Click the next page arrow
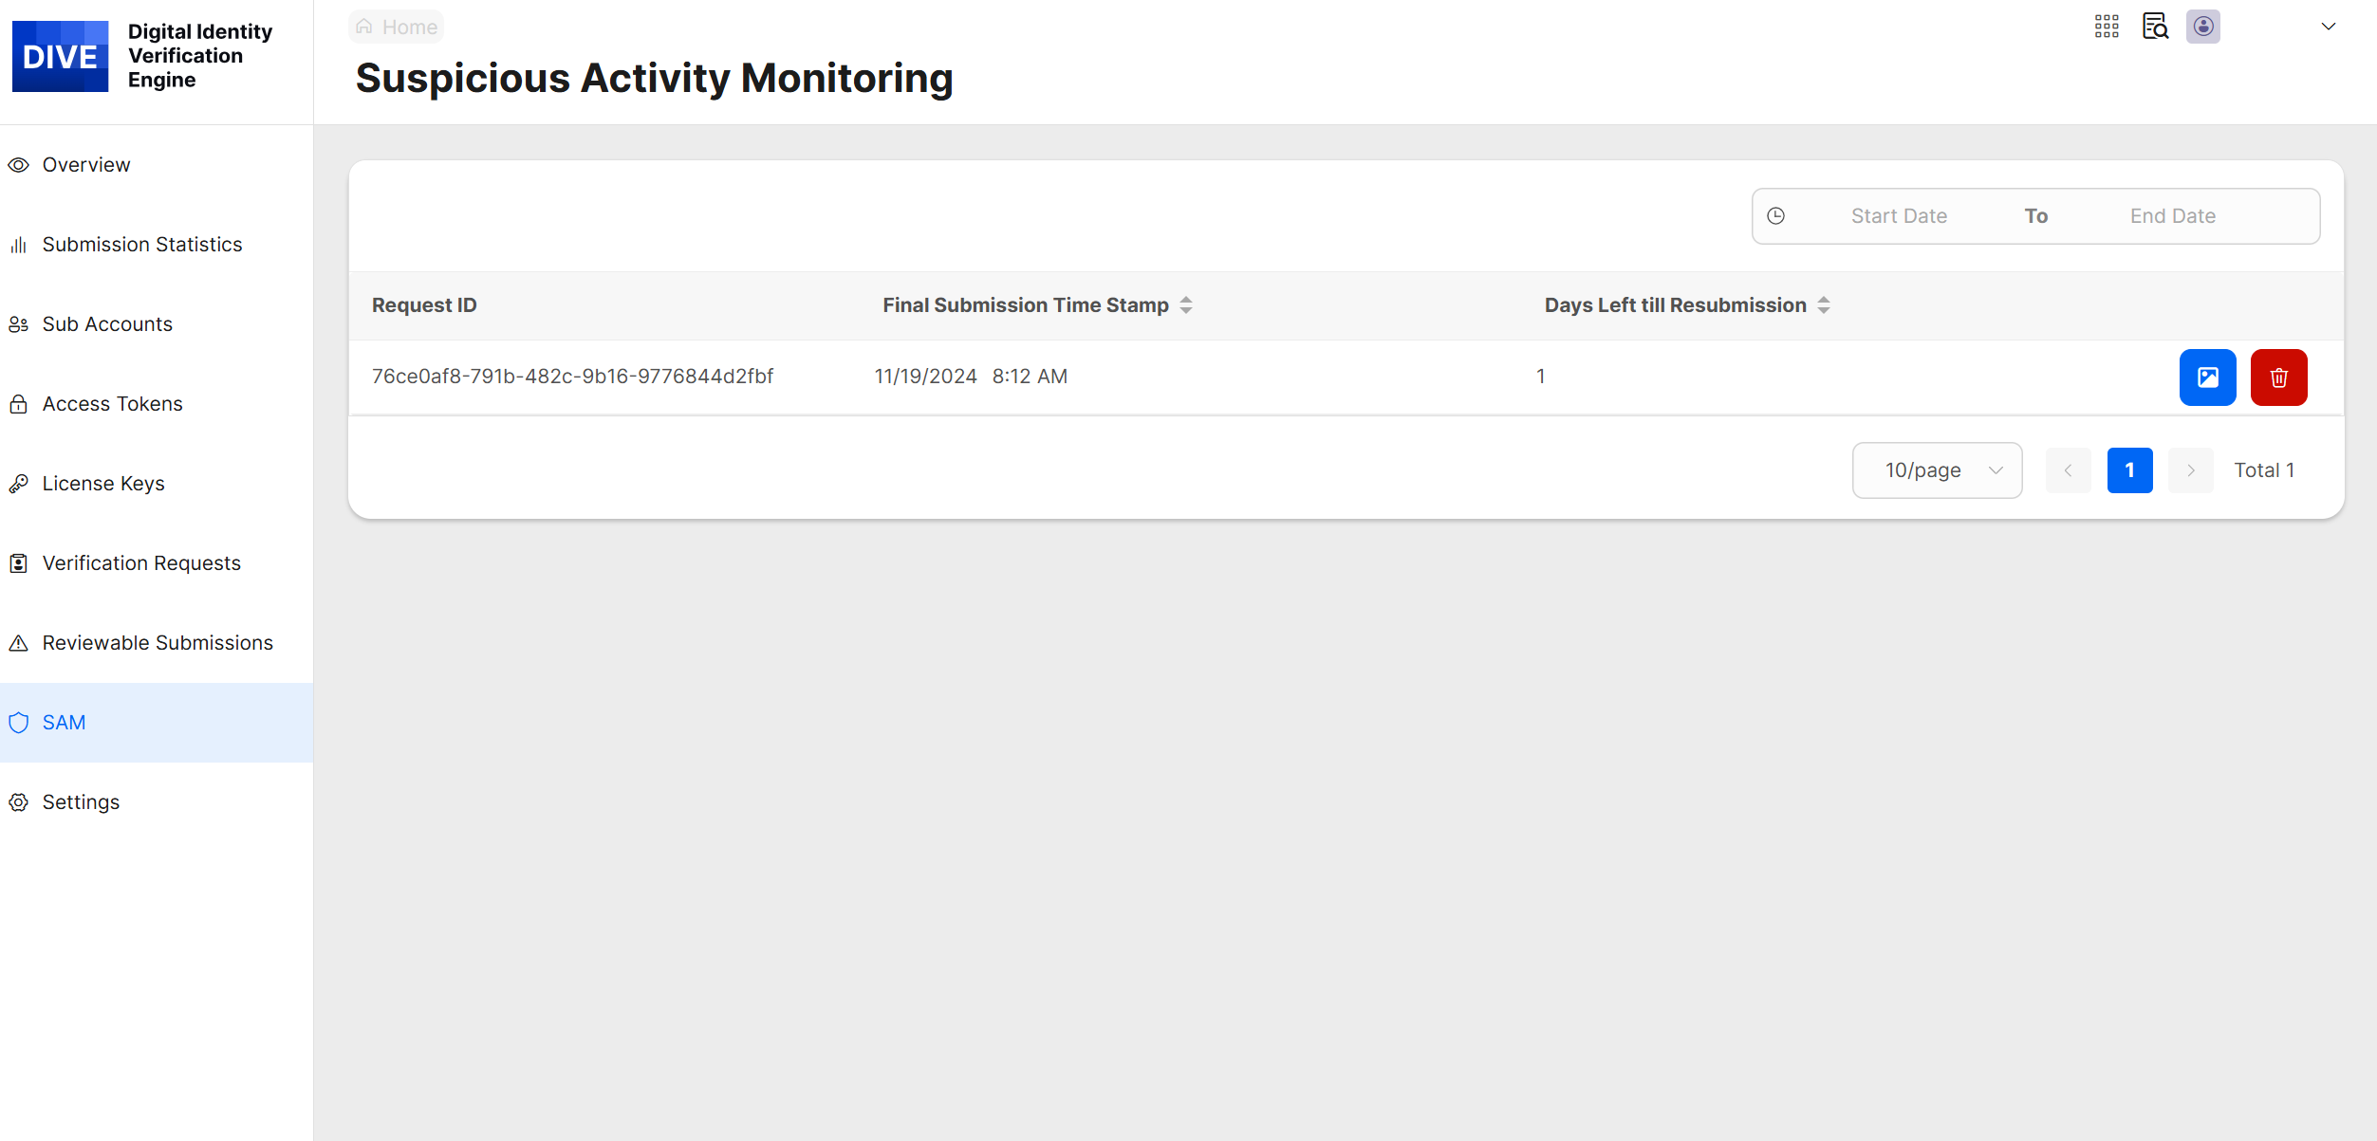Image resolution: width=2377 pixels, height=1141 pixels. [x=2190, y=470]
